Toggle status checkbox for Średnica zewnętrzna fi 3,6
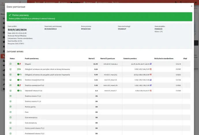Screen dimensions: 199x135 point(11,80)
